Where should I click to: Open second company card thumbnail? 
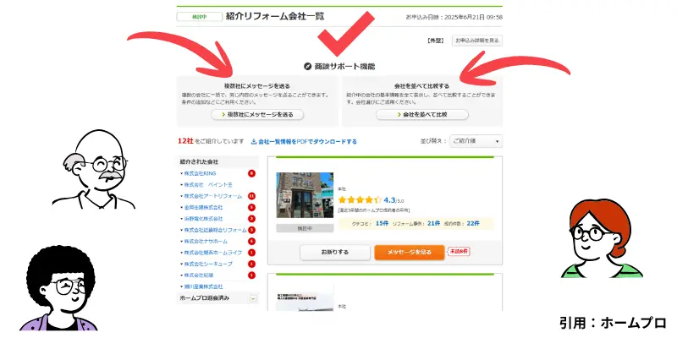pos(305,297)
